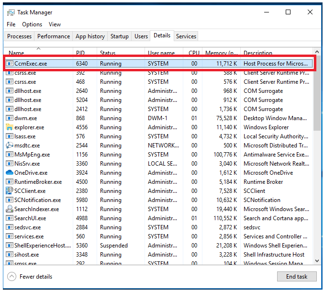Image resolution: width=324 pixels, height=292 pixels.
Task: Click the ShellExperienceHost process icon
Action: point(9,245)
